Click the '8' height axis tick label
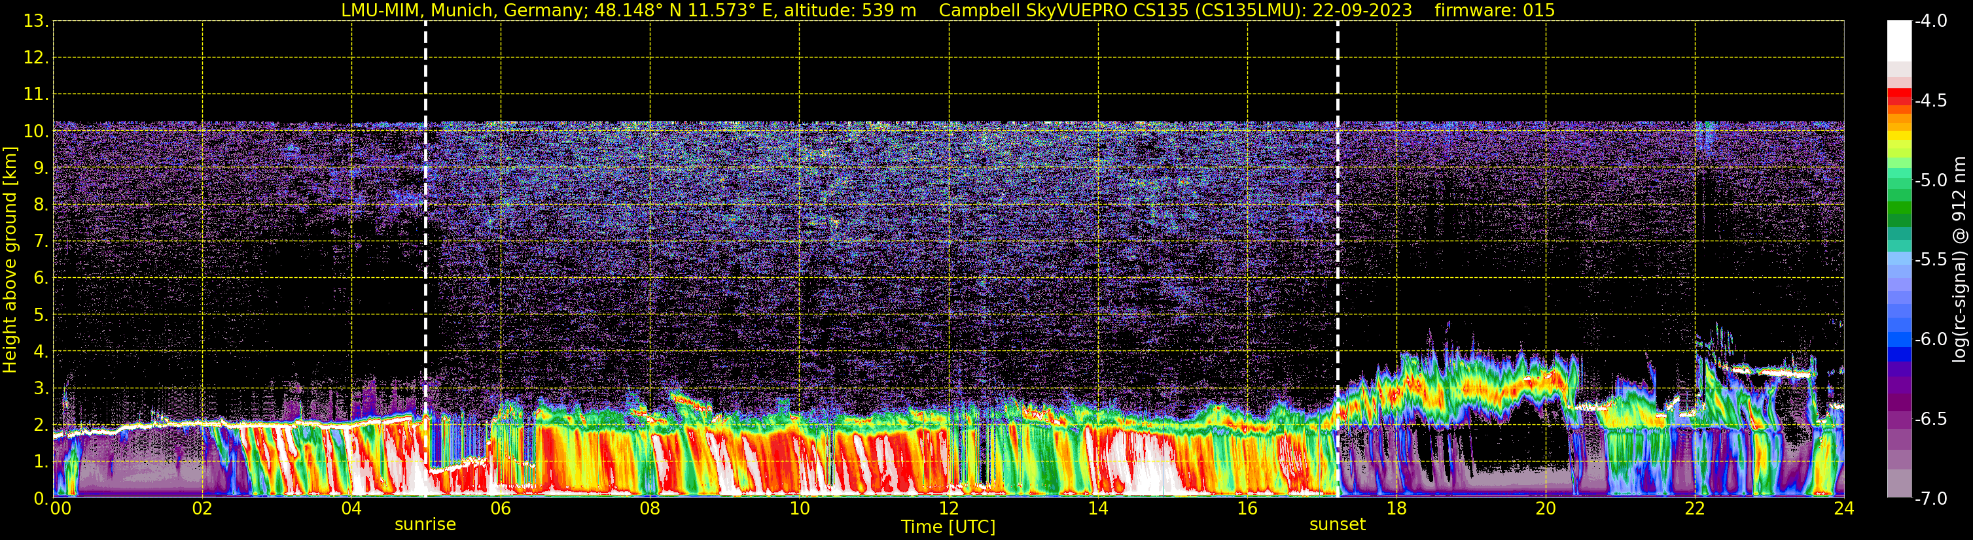The width and height of the screenshot is (1973, 540). 40,204
